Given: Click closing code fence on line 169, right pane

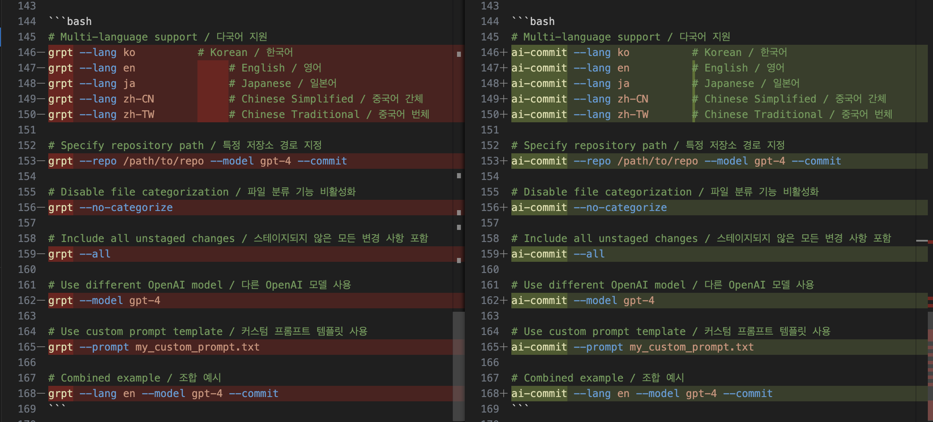Looking at the screenshot, I should (x=520, y=407).
